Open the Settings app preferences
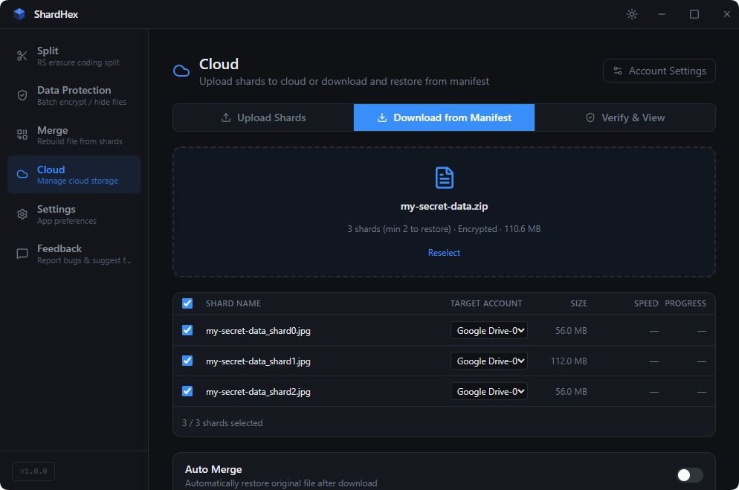The width and height of the screenshot is (739, 490). coord(74,214)
